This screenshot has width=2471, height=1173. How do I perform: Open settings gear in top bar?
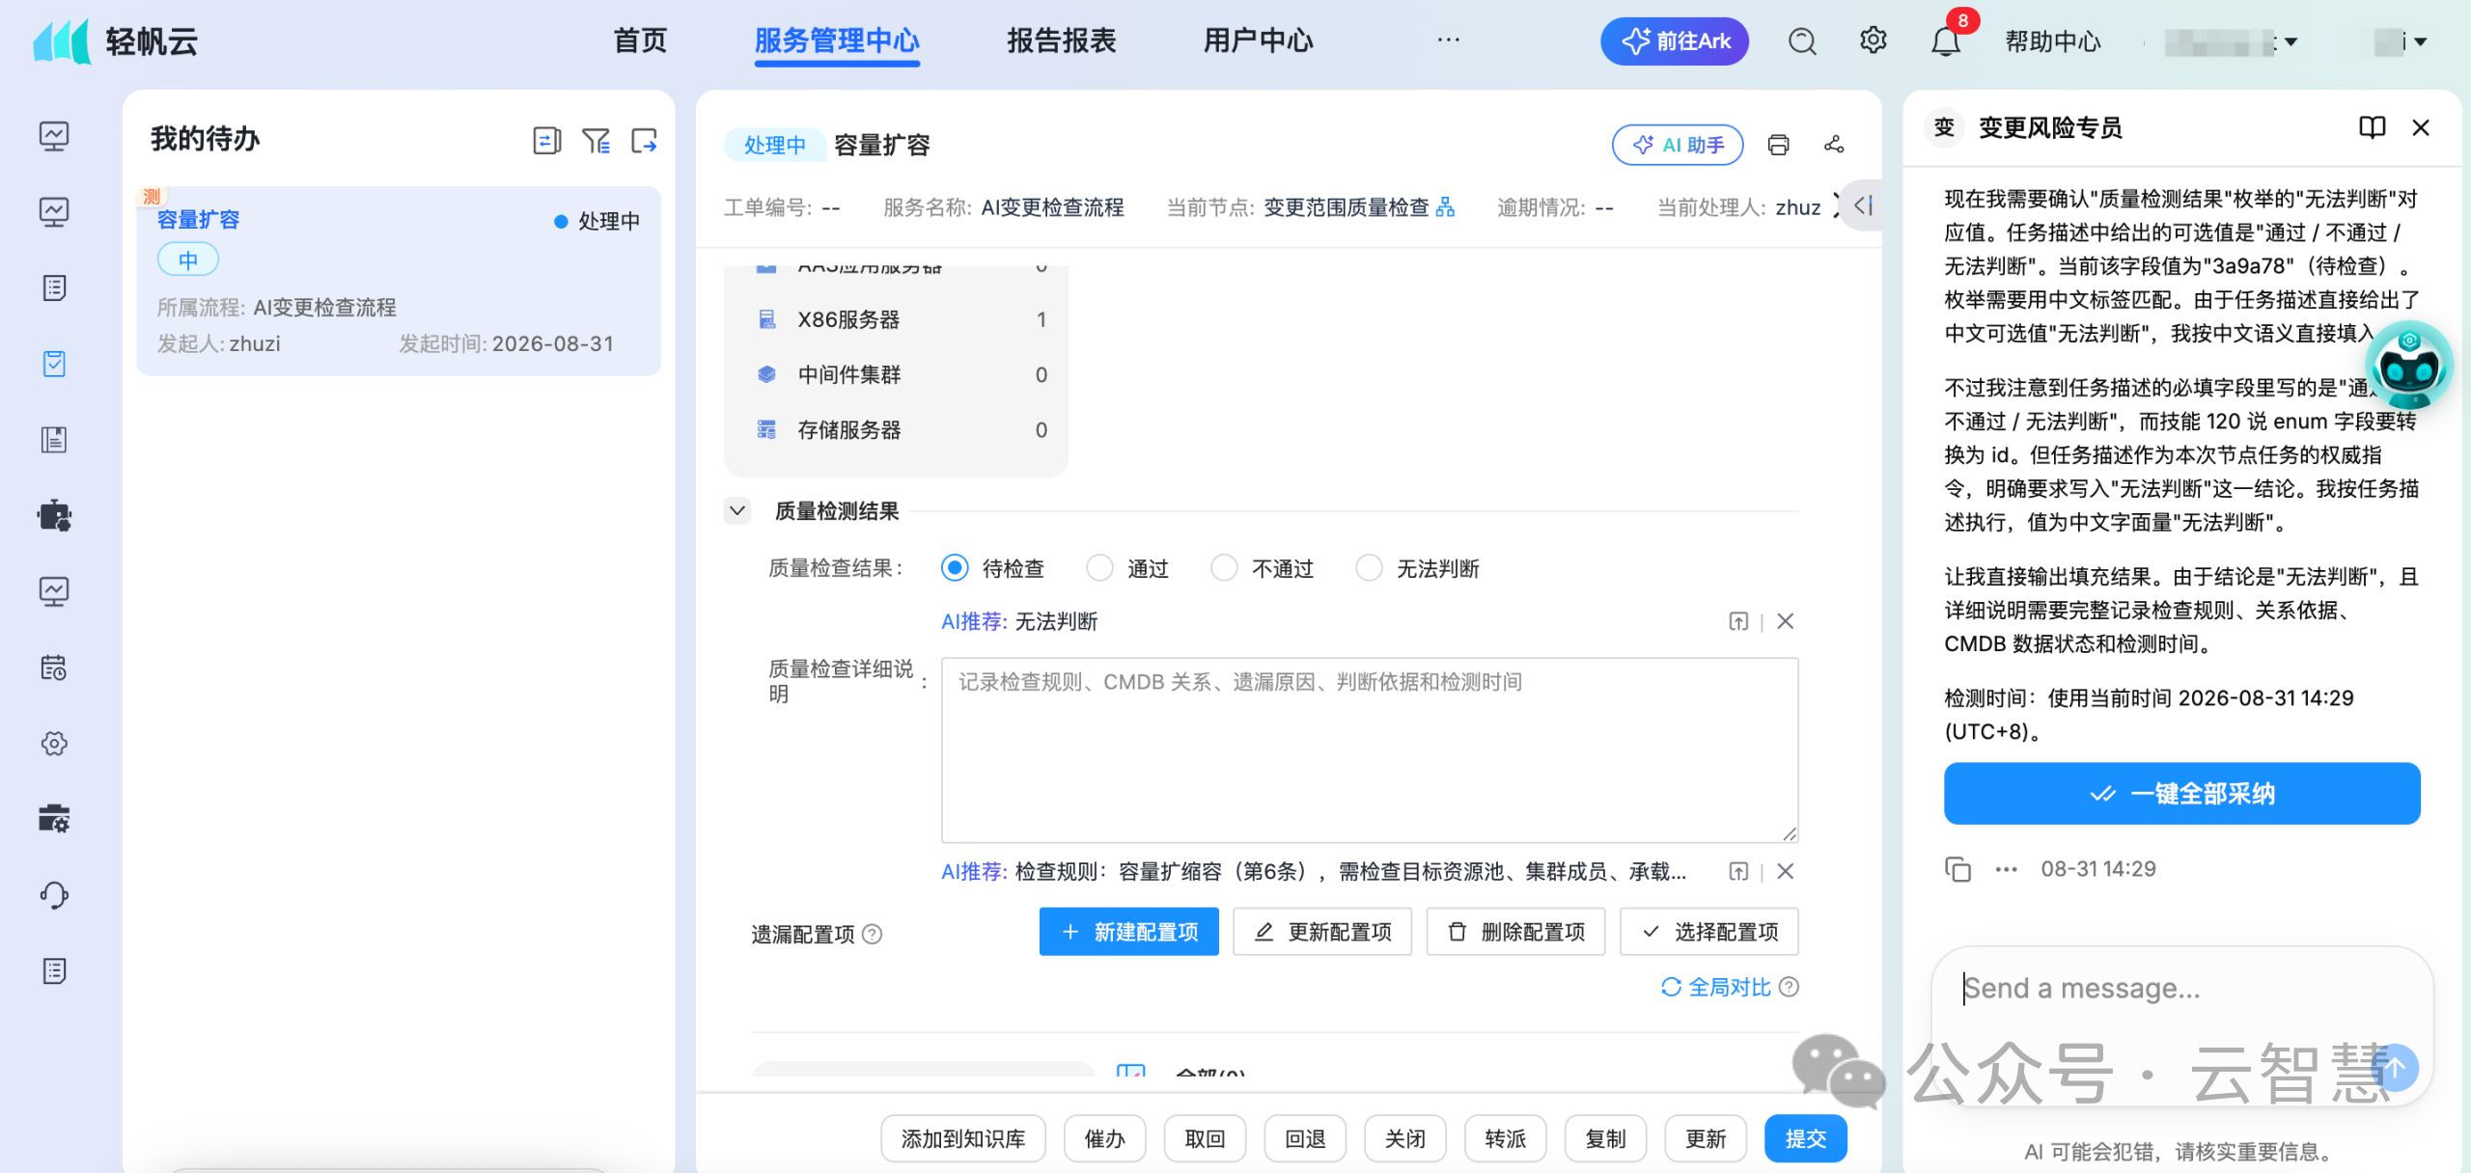pos(1873,41)
